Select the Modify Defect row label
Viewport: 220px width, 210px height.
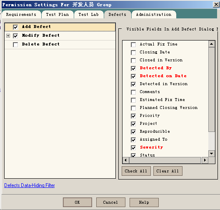[41, 35]
